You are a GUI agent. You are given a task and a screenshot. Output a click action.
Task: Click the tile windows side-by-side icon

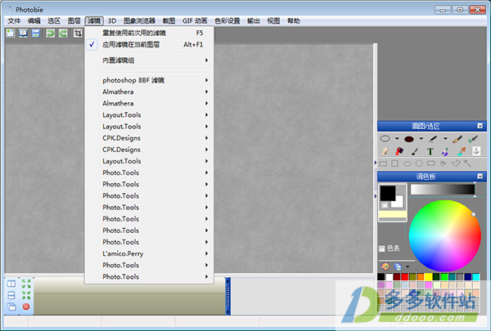(11, 284)
